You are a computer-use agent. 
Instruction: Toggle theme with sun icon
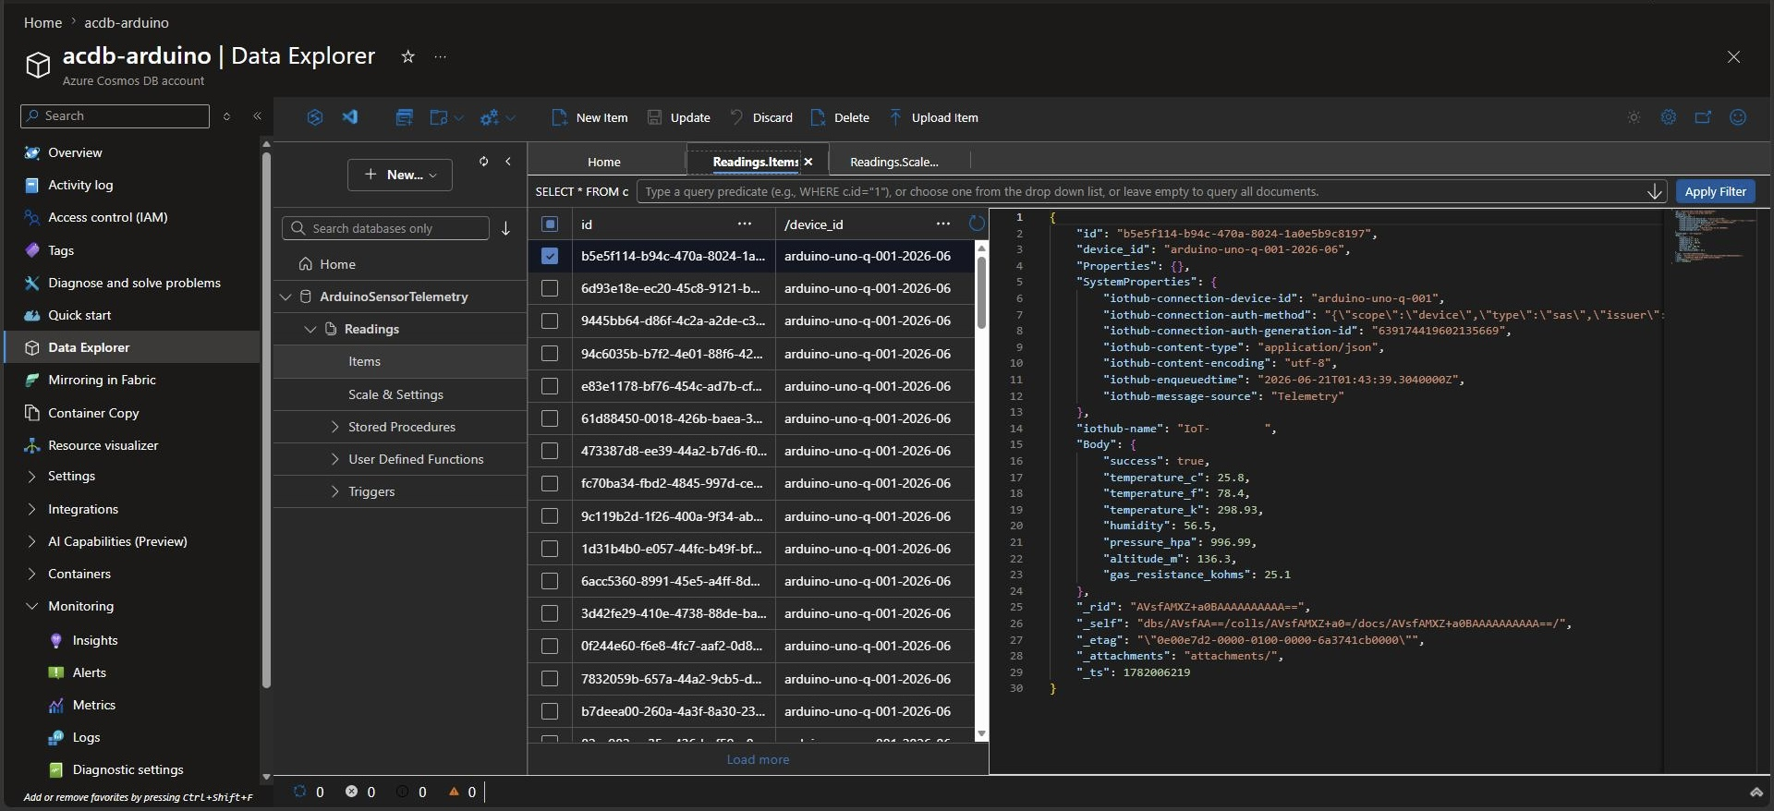point(1634,117)
